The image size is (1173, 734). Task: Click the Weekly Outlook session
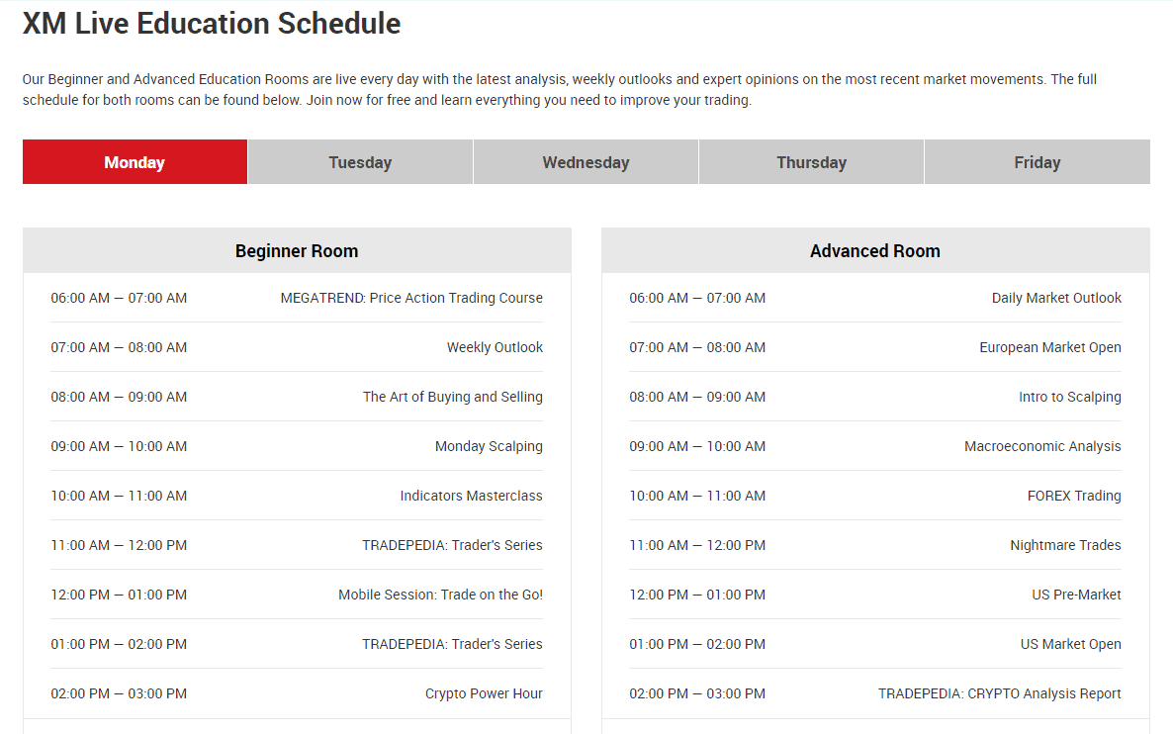click(x=495, y=347)
